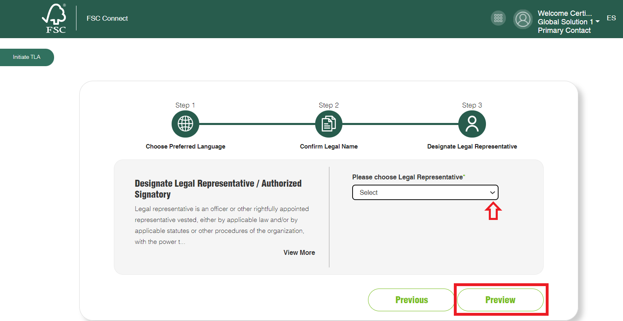Open the Legal Representative Select dropdown

click(x=425, y=193)
